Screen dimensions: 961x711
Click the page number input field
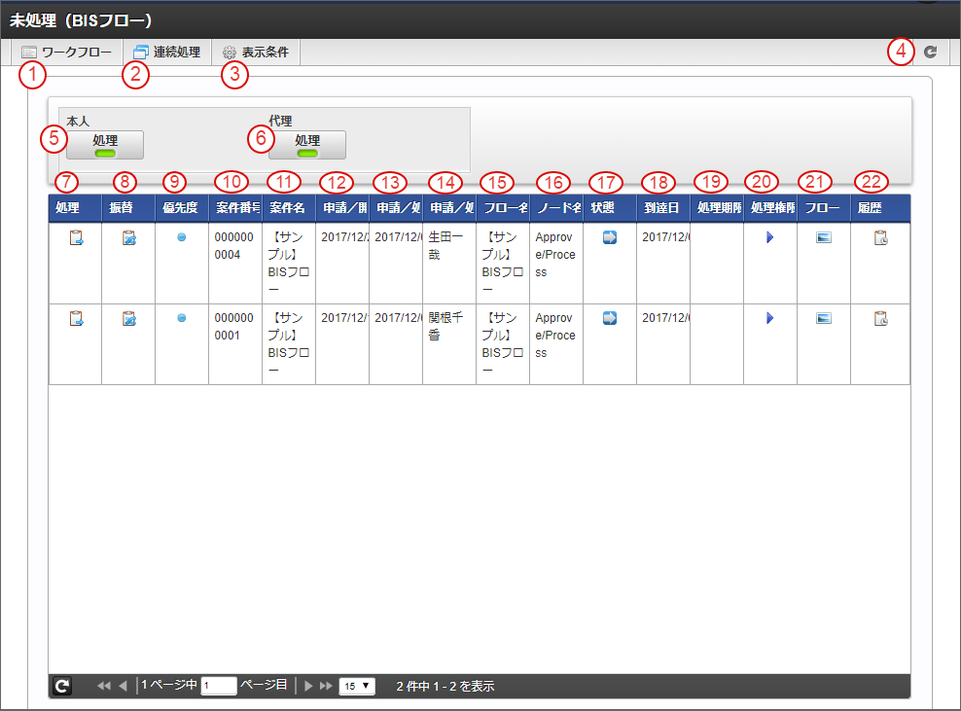tap(219, 686)
